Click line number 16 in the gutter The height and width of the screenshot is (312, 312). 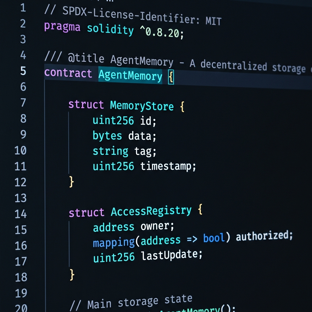(21, 246)
